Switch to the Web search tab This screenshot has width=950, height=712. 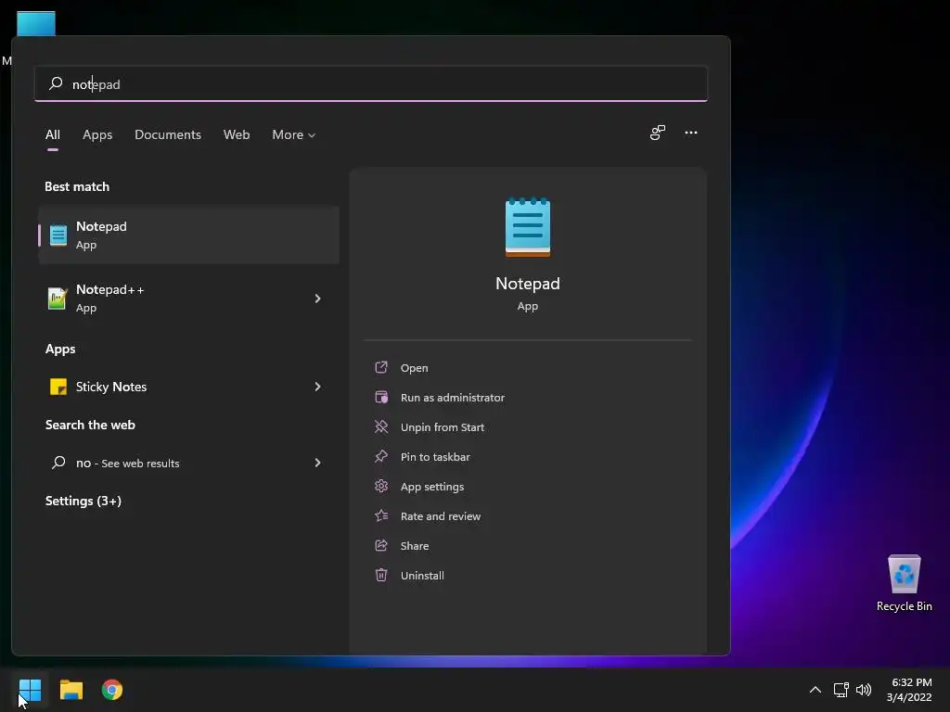(237, 134)
